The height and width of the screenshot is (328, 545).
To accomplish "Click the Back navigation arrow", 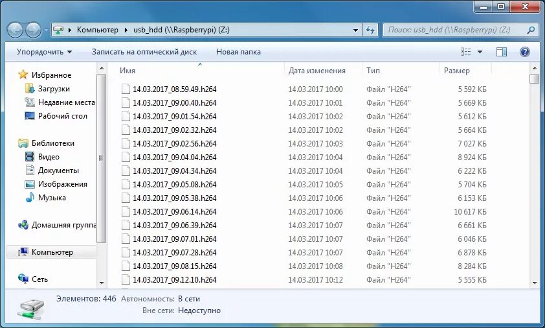I will click(16, 30).
